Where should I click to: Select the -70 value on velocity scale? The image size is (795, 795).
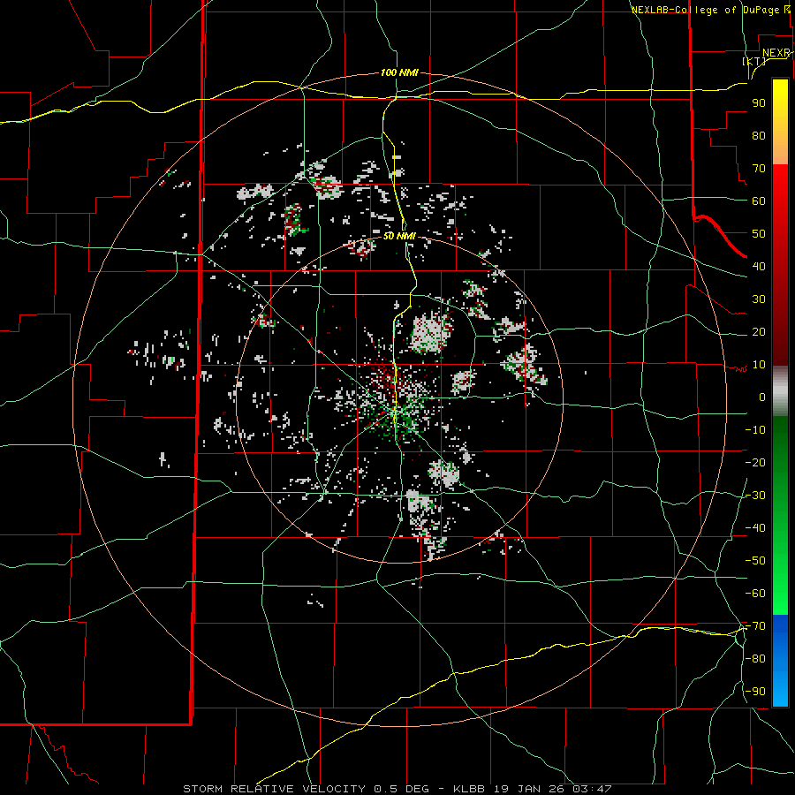pos(755,626)
